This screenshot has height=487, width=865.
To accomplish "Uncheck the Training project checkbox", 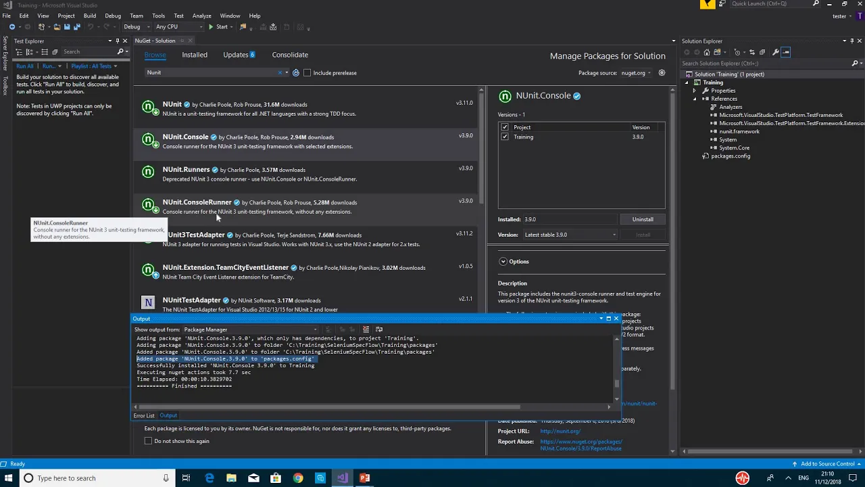I will pos(504,137).
